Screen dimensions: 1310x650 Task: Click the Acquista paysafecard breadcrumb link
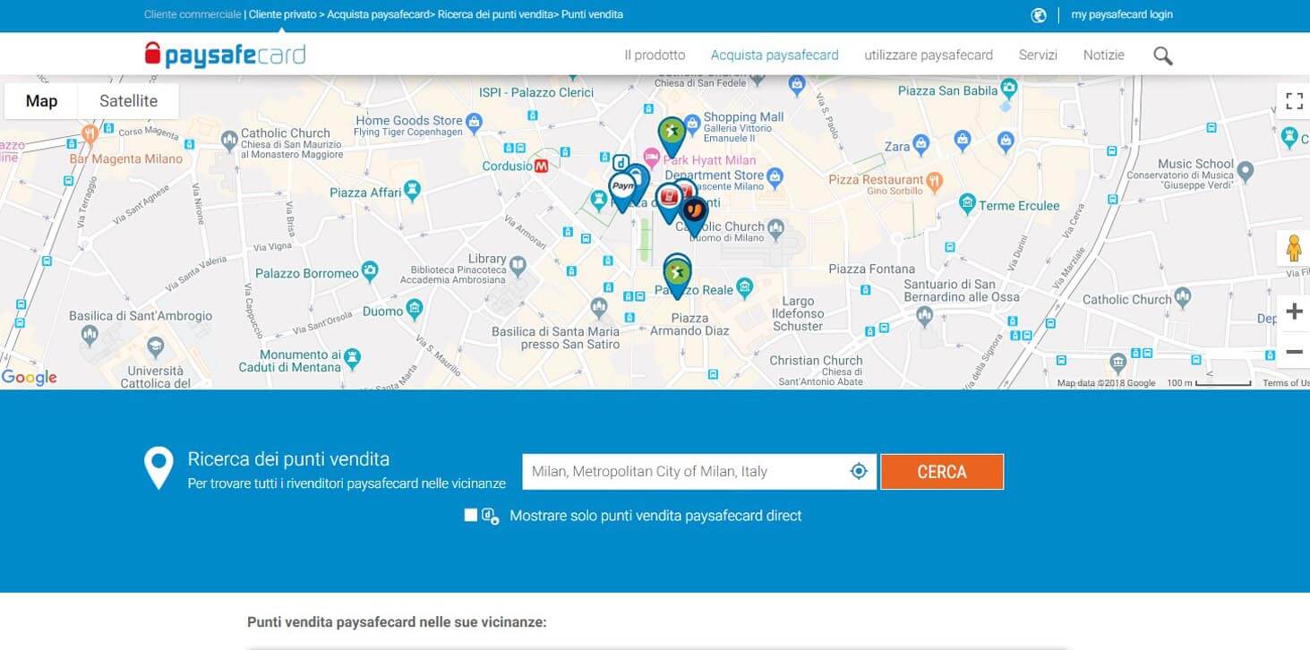(x=380, y=14)
